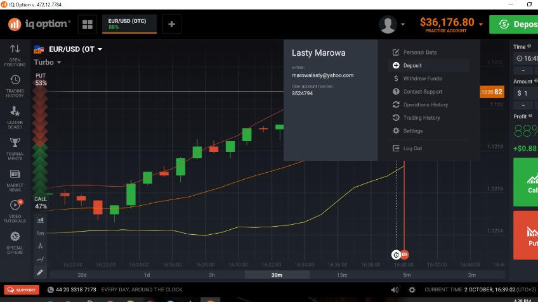Expand the Turbo option type dropdown
This screenshot has width=538, height=302.
[59, 63]
